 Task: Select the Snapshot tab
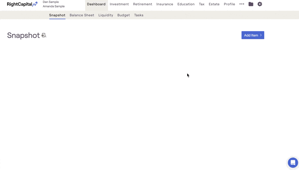(57, 15)
